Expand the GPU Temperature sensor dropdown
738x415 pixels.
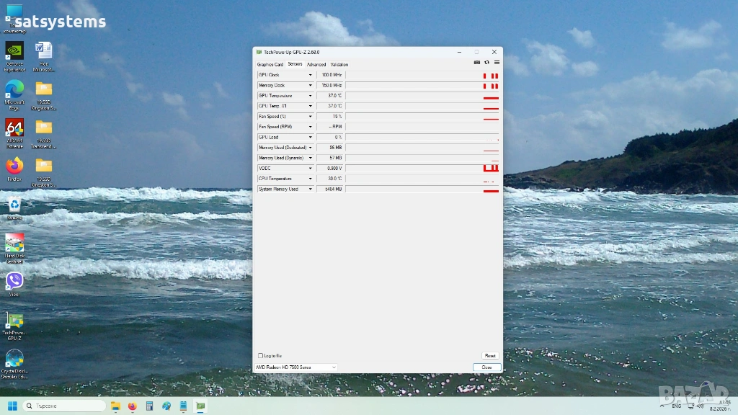pyautogui.click(x=311, y=96)
